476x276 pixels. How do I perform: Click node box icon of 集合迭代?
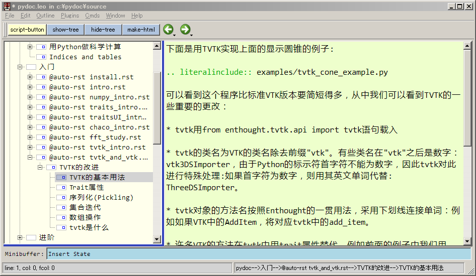point(61,208)
